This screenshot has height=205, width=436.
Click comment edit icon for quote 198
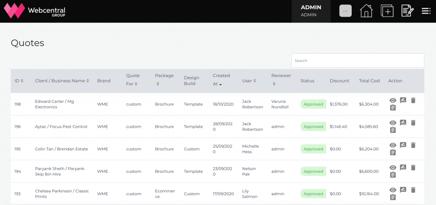(403, 100)
